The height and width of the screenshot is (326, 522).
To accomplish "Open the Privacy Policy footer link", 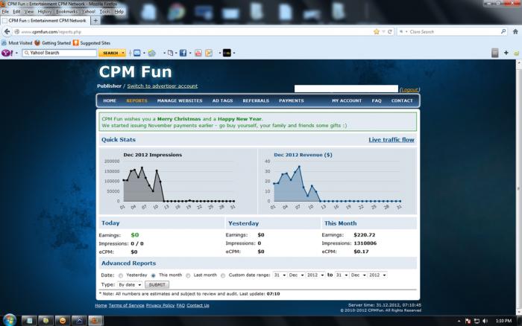I will click(160, 305).
